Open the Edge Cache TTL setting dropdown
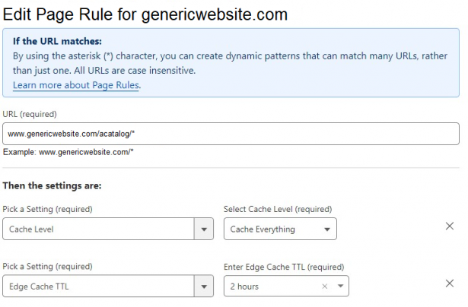This screenshot has width=468, height=307. pyautogui.click(x=99, y=286)
